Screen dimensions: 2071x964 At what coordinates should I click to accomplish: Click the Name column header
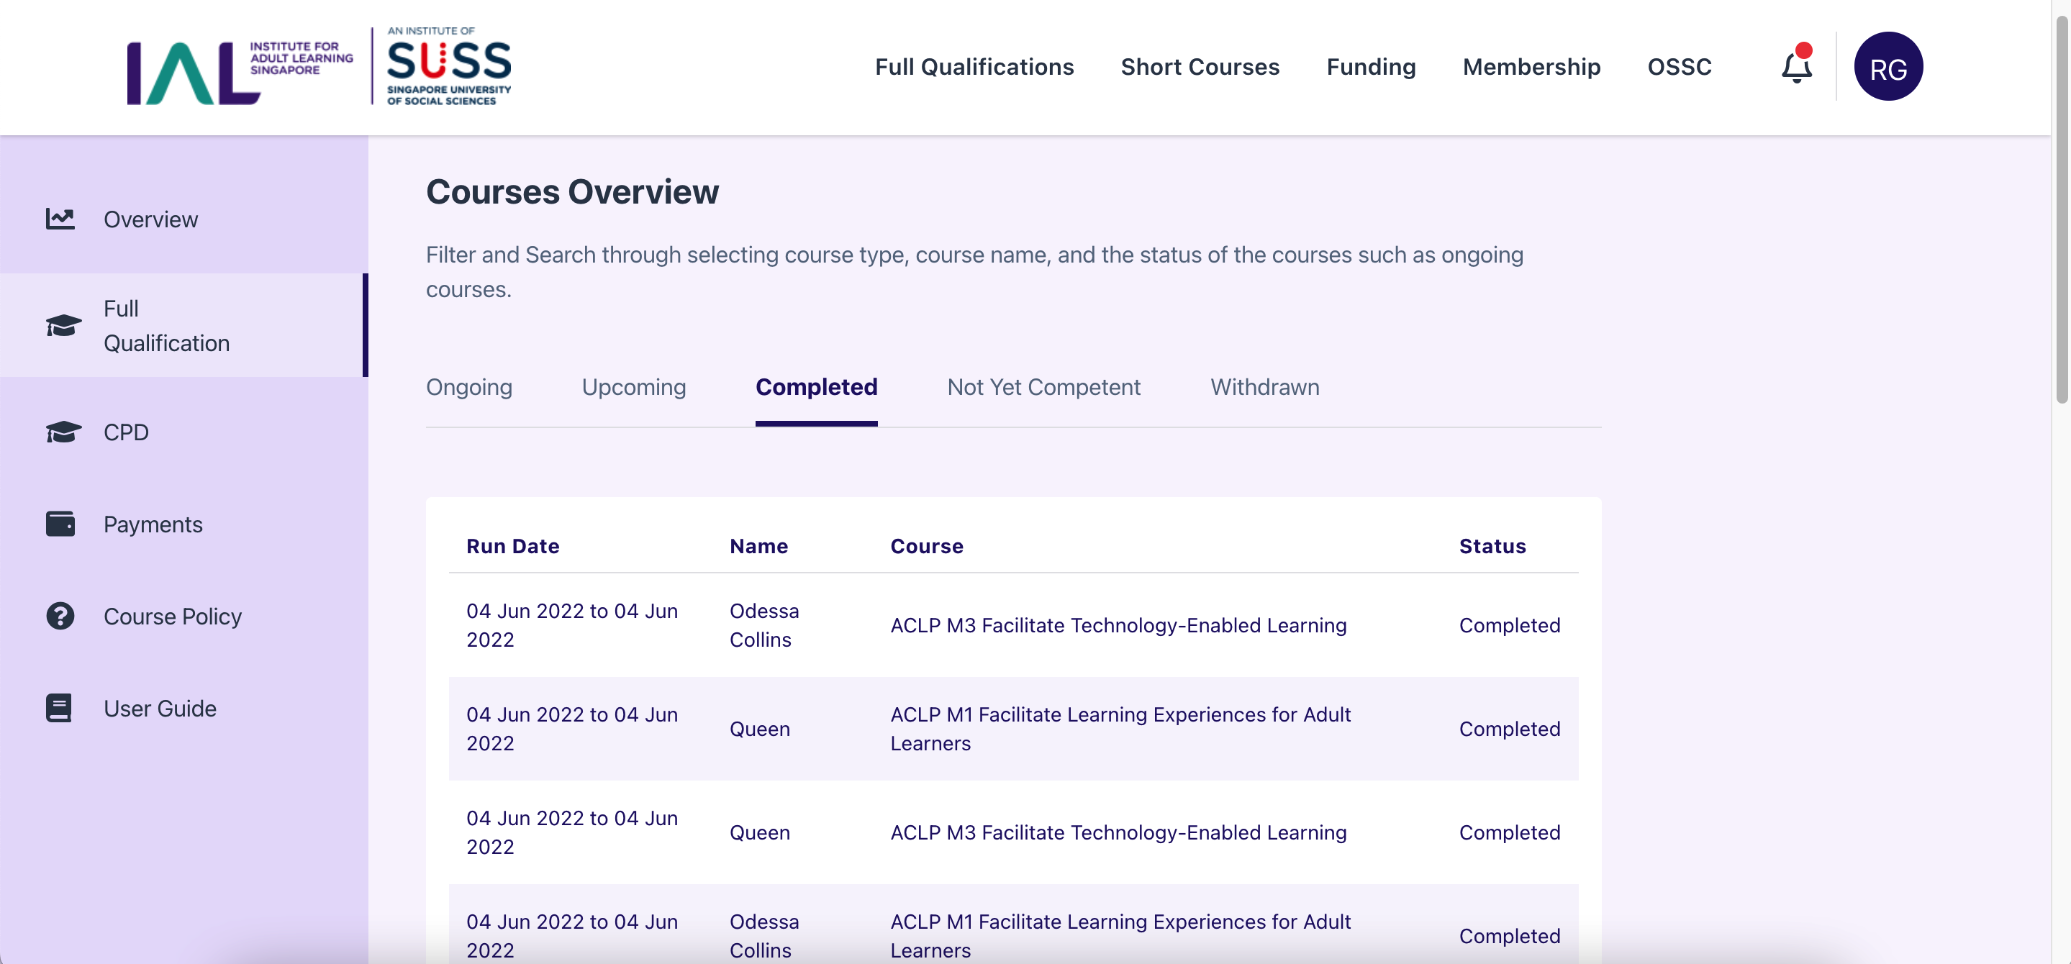click(758, 546)
